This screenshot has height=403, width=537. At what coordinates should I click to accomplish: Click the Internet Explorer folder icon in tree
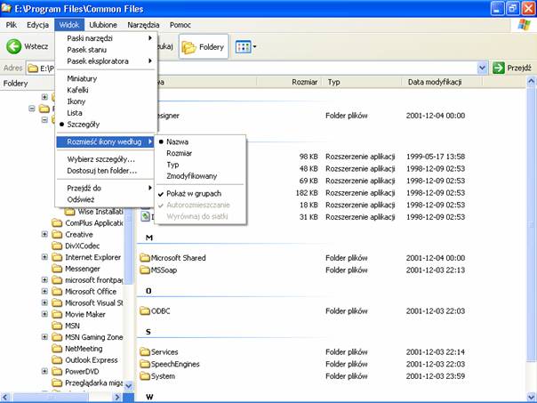57,257
